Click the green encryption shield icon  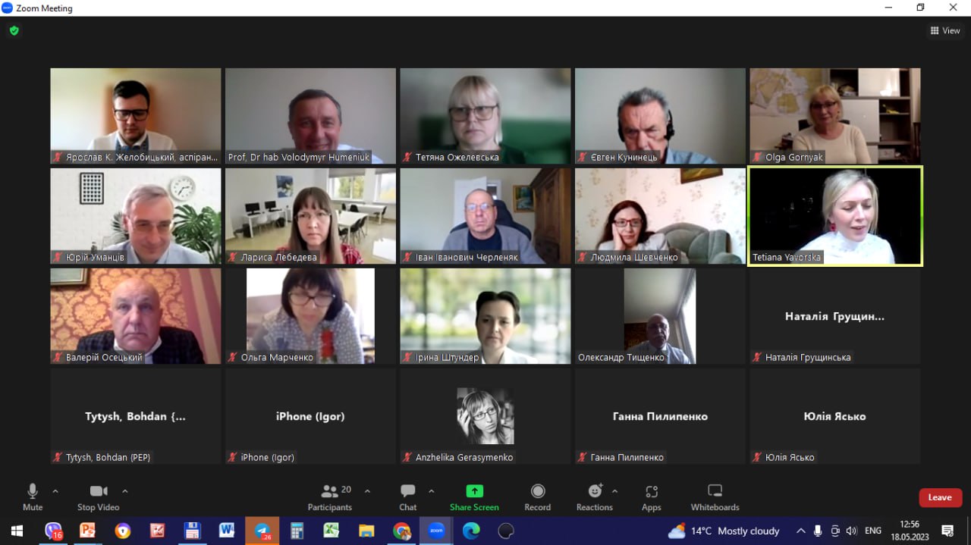pos(14,31)
